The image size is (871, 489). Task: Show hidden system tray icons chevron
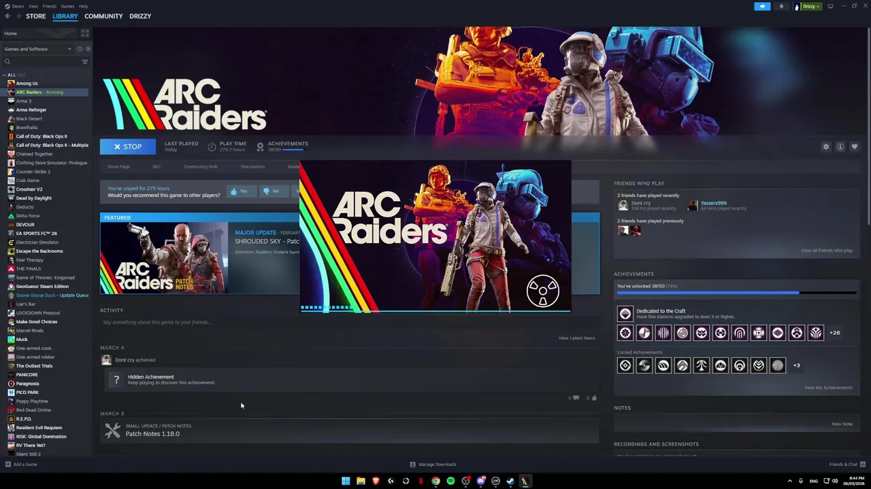789,481
